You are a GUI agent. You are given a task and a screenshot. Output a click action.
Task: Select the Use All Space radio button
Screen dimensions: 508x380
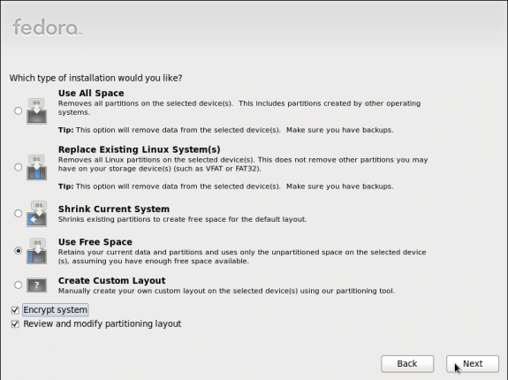click(x=19, y=110)
